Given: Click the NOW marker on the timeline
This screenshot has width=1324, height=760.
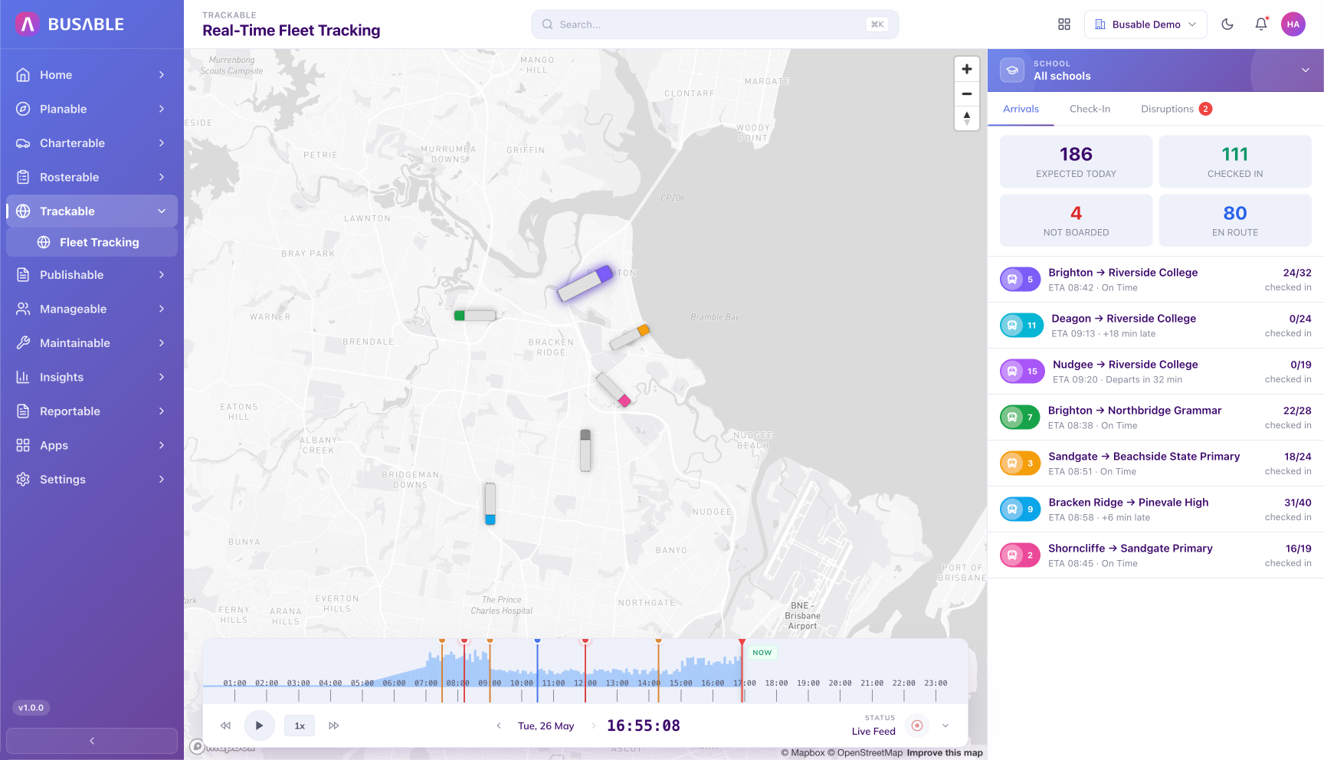Looking at the screenshot, I should point(762,653).
